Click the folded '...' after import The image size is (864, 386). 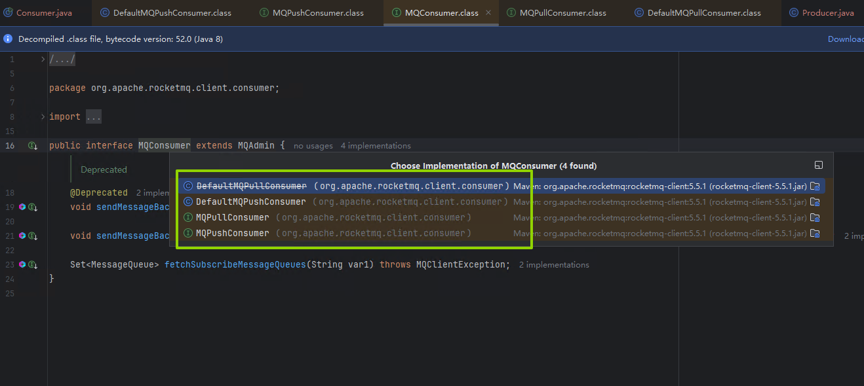(94, 116)
